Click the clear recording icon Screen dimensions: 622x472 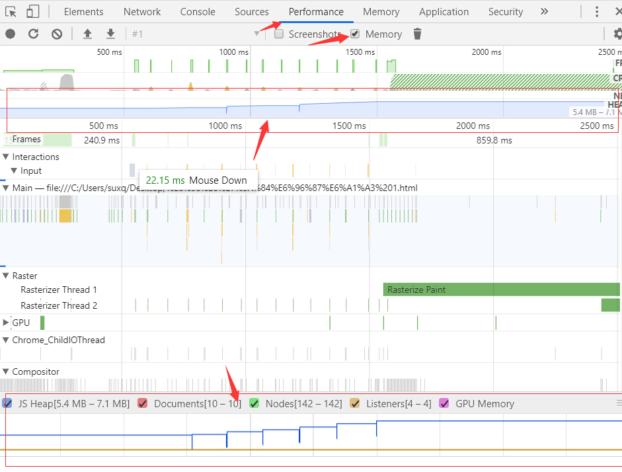click(x=57, y=34)
